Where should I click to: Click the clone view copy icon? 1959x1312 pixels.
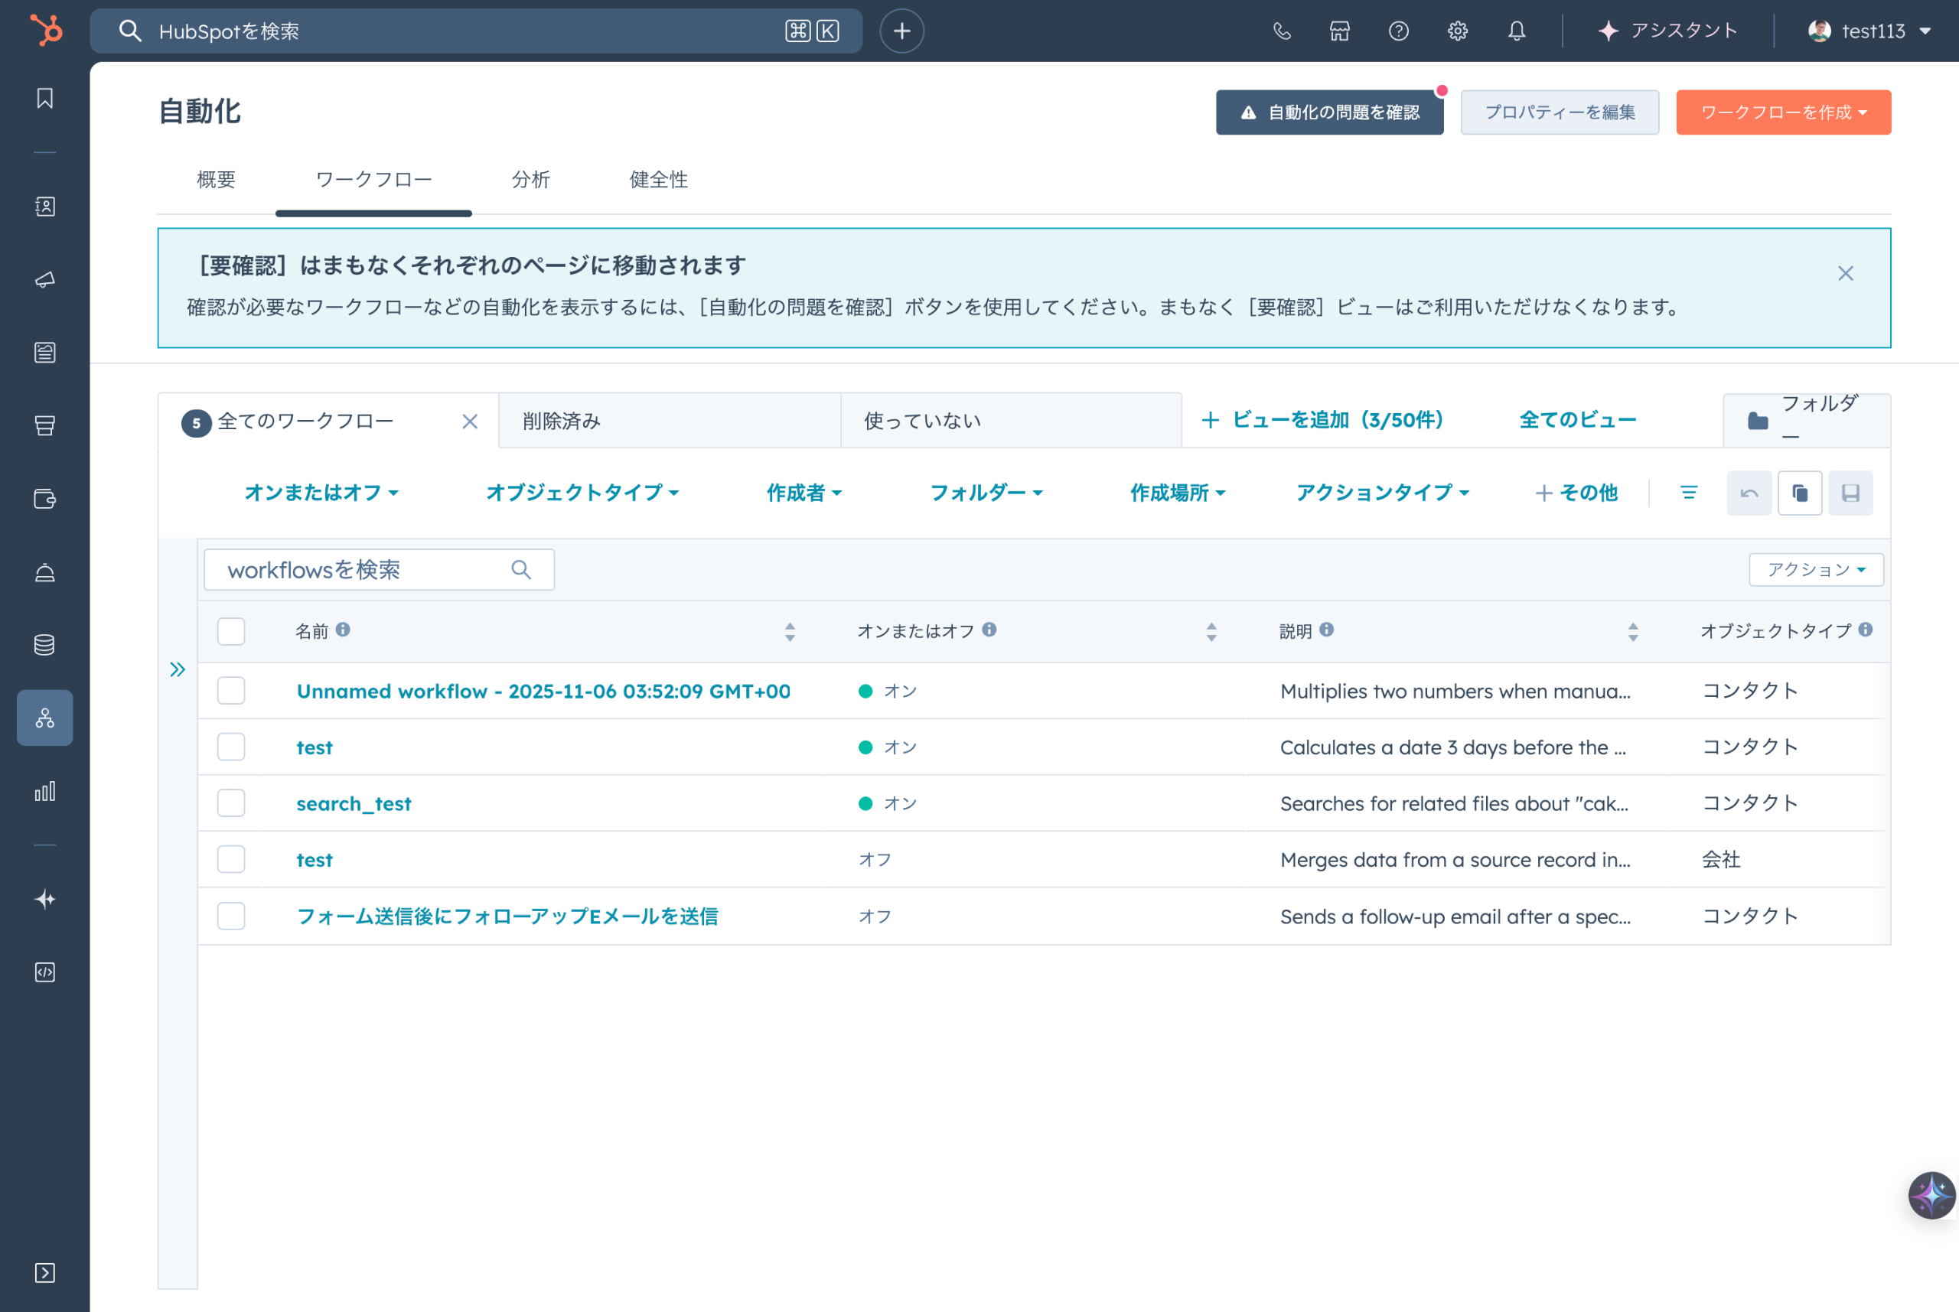(1800, 493)
